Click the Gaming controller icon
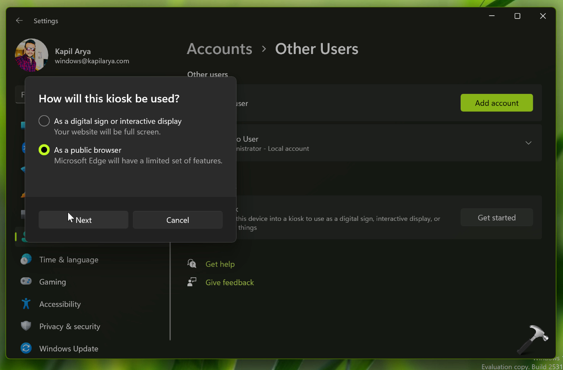The image size is (563, 370). pos(26,282)
